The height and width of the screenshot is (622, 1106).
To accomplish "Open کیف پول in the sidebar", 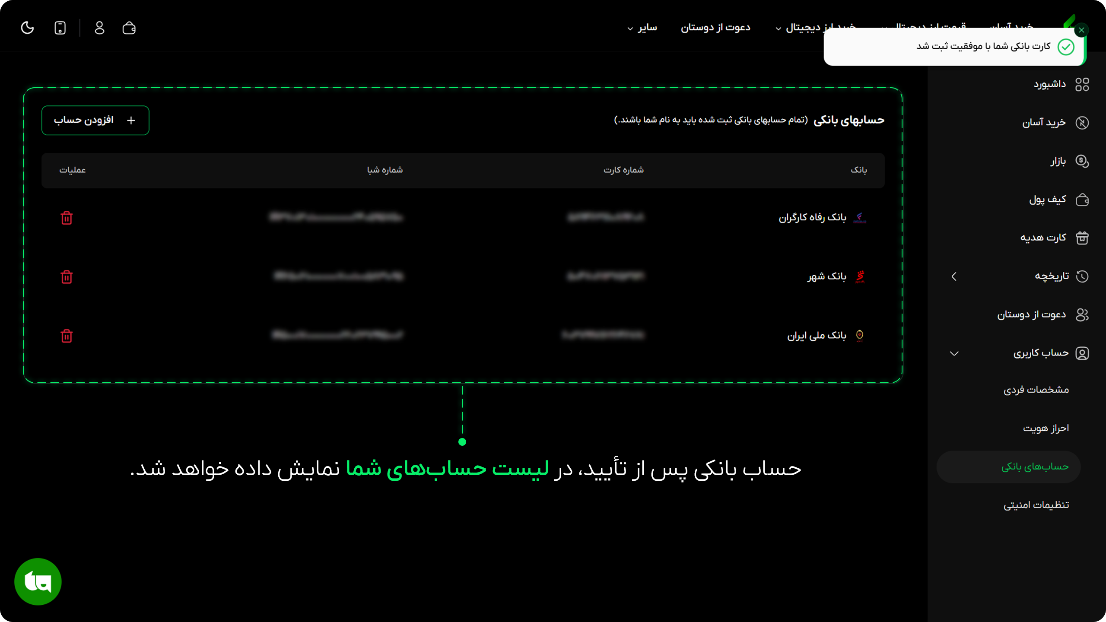I will pyautogui.click(x=1047, y=199).
